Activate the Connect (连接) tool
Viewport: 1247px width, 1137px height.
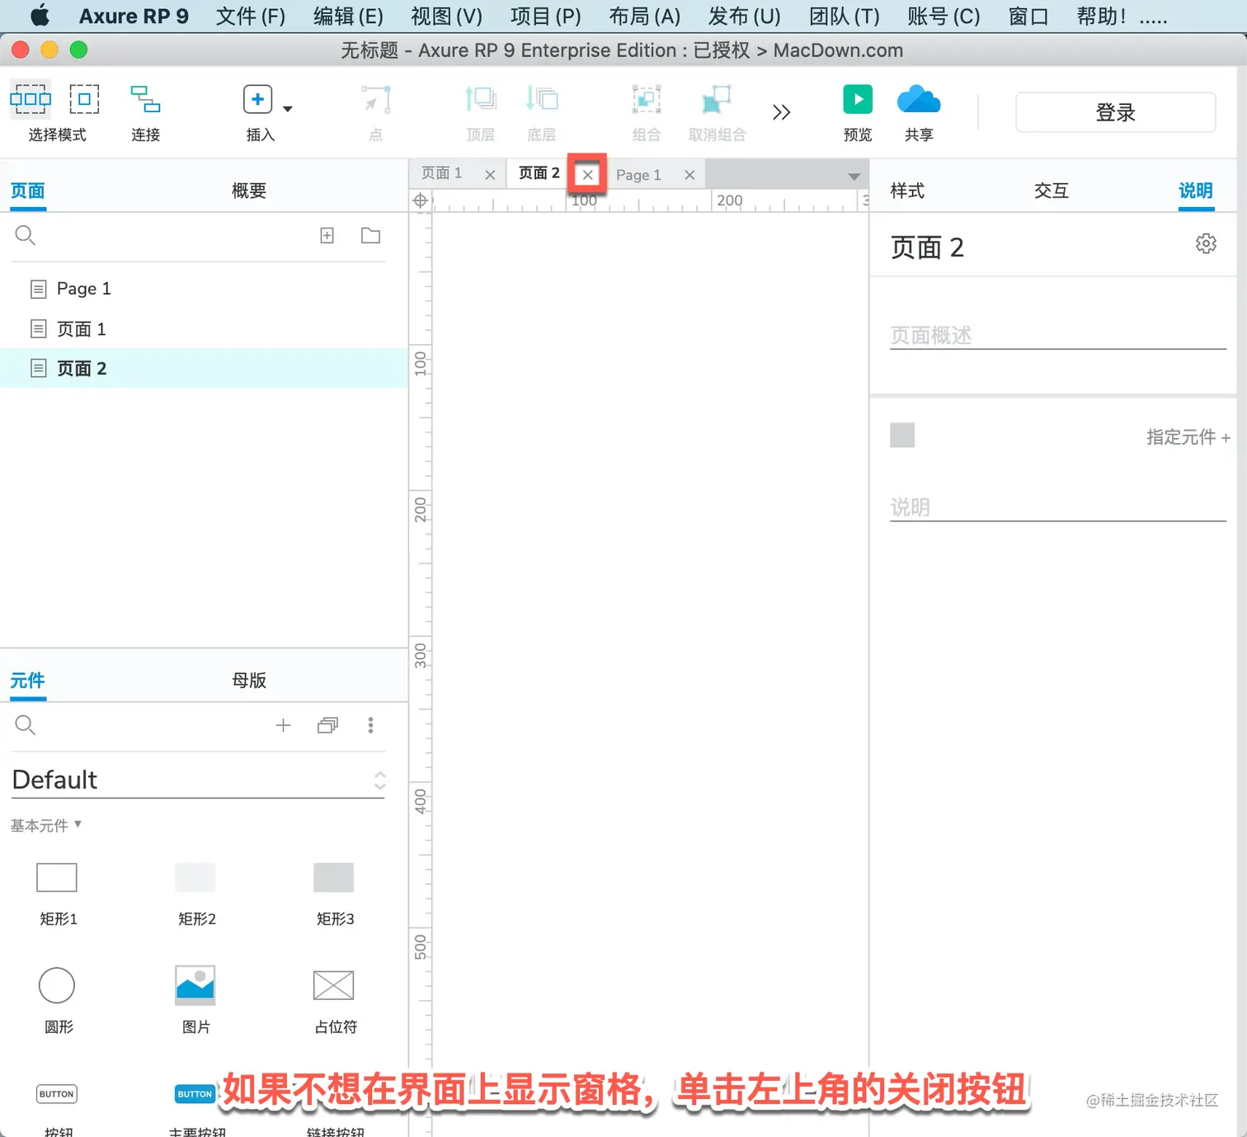pyautogui.click(x=145, y=99)
